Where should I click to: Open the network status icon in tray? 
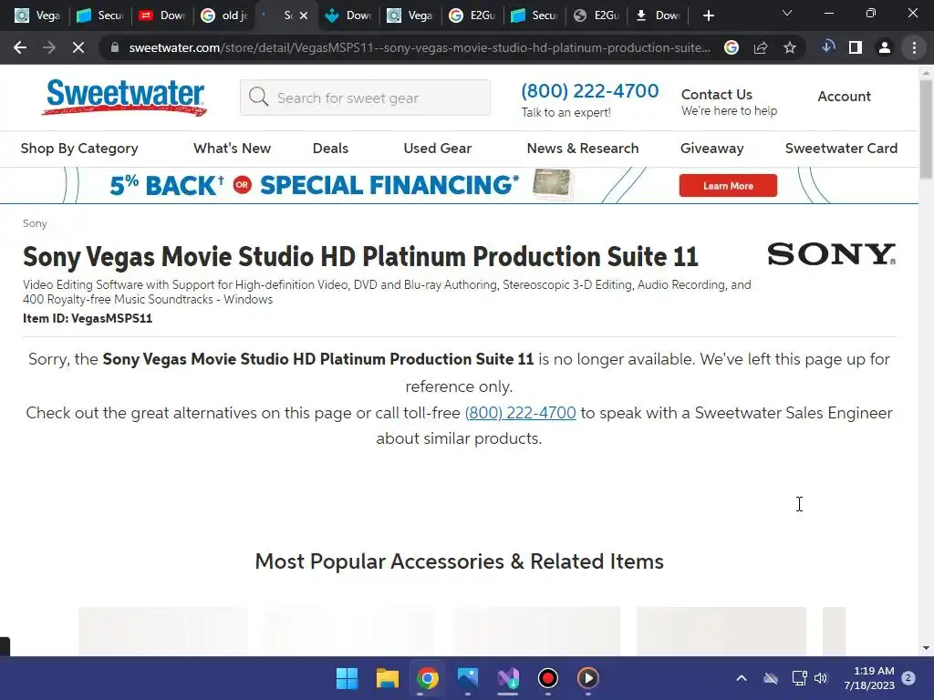tap(799, 678)
